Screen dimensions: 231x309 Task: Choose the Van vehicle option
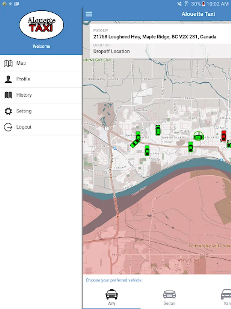pyautogui.click(x=226, y=297)
